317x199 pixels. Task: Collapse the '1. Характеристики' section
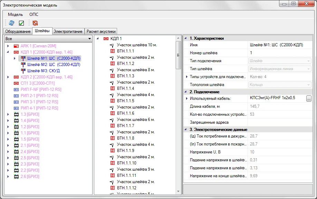click(186, 38)
